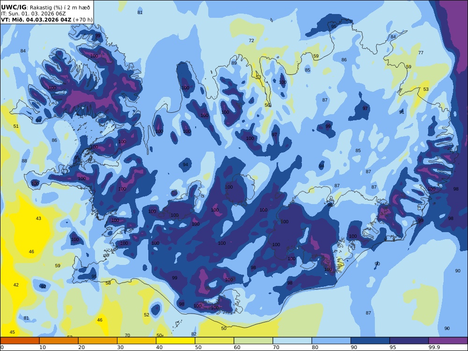Click the map value '82'
The width and height of the screenshot is (468, 351).
click(194, 334)
